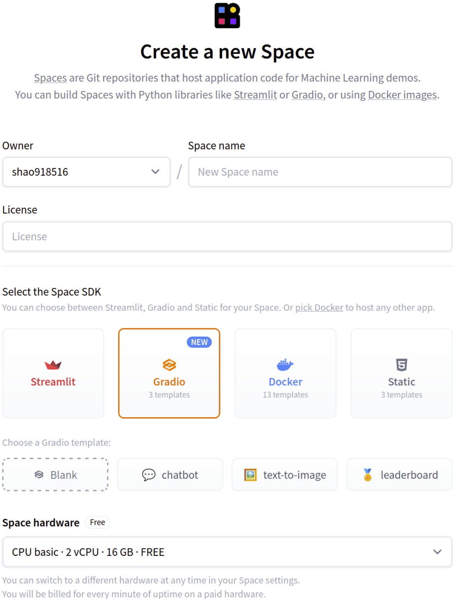Pick the leaderboard template label

click(x=409, y=475)
